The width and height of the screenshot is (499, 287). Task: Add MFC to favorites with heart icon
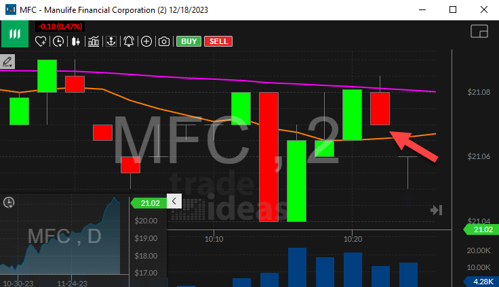pos(41,41)
